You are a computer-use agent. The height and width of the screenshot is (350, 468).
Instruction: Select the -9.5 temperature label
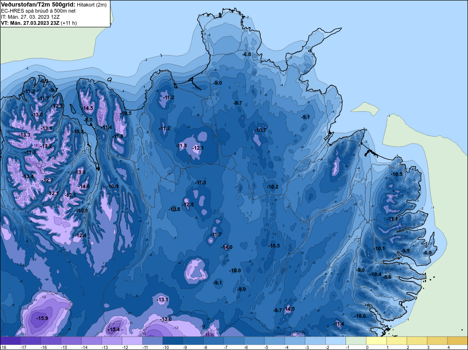point(405,251)
